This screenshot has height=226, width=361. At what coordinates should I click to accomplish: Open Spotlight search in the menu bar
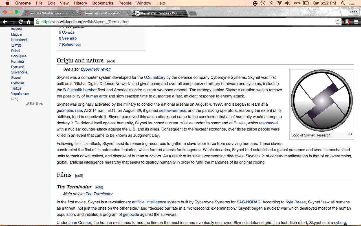(343, 3)
